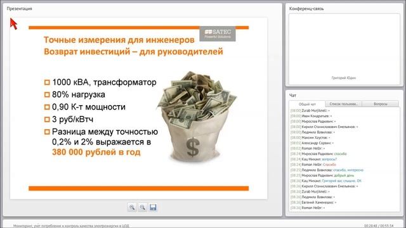The width and height of the screenshot is (406, 228).
Task: Select Кац Михаил's 'вопросы?' message
Action: 313,159
